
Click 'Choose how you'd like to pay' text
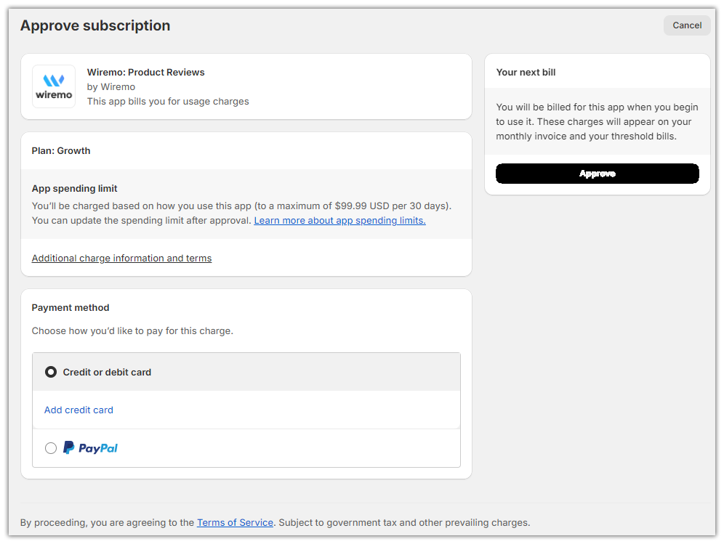[x=132, y=330]
